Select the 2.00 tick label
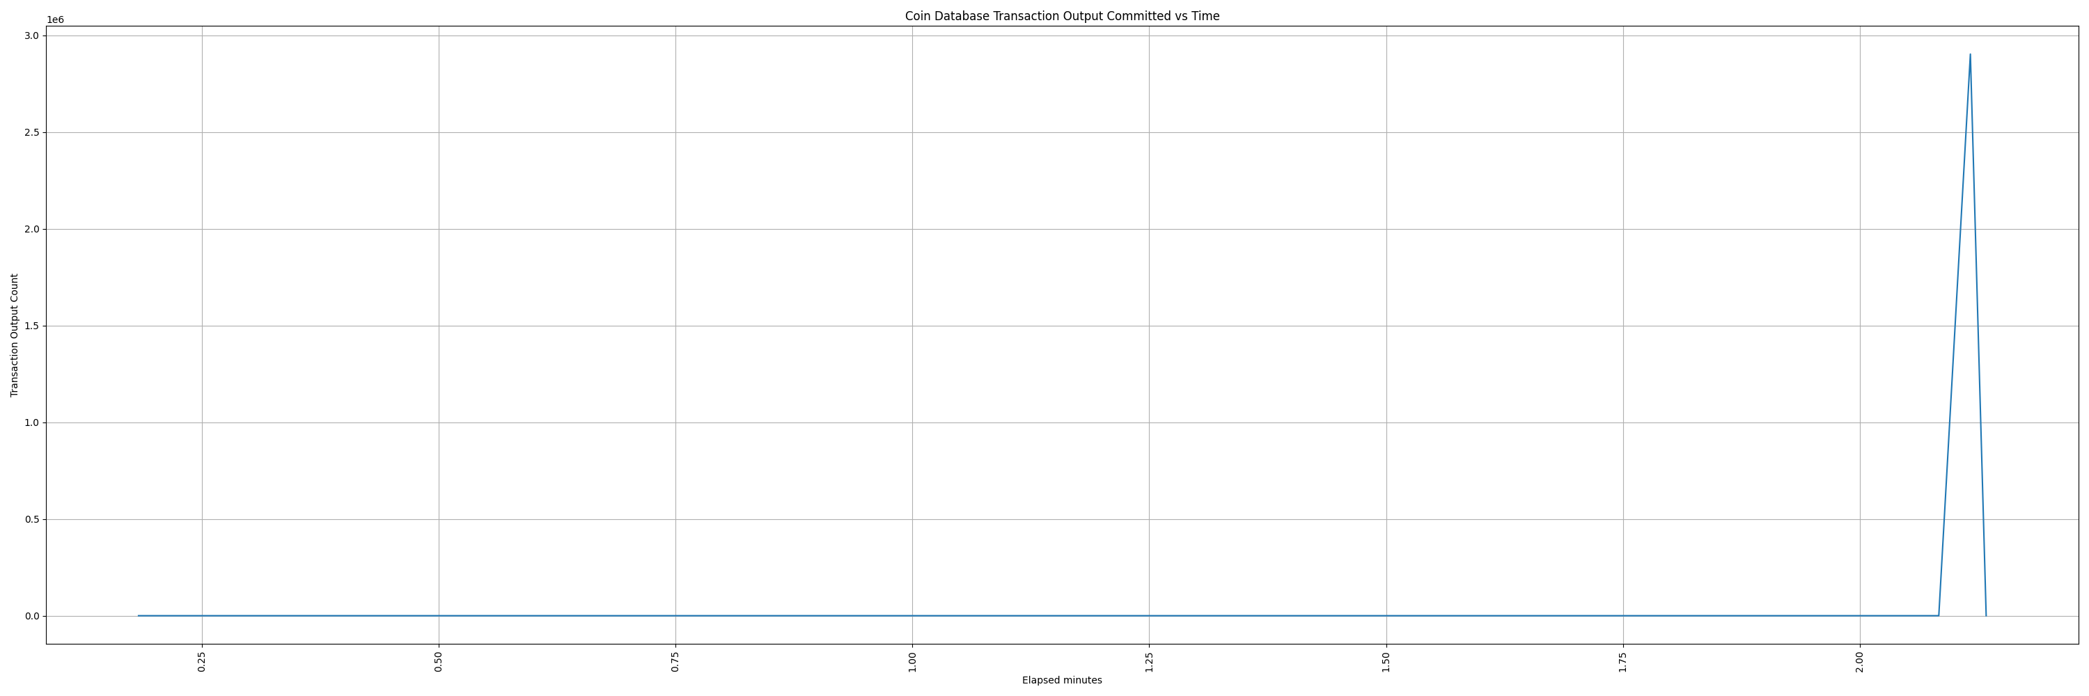Viewport: 2089px width, 696px height. click(1859, 661)
